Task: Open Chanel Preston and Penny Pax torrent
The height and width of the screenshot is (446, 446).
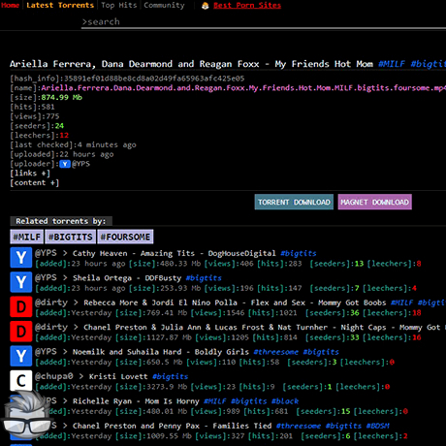Action: pyautogui.click(x=172, y=426)
